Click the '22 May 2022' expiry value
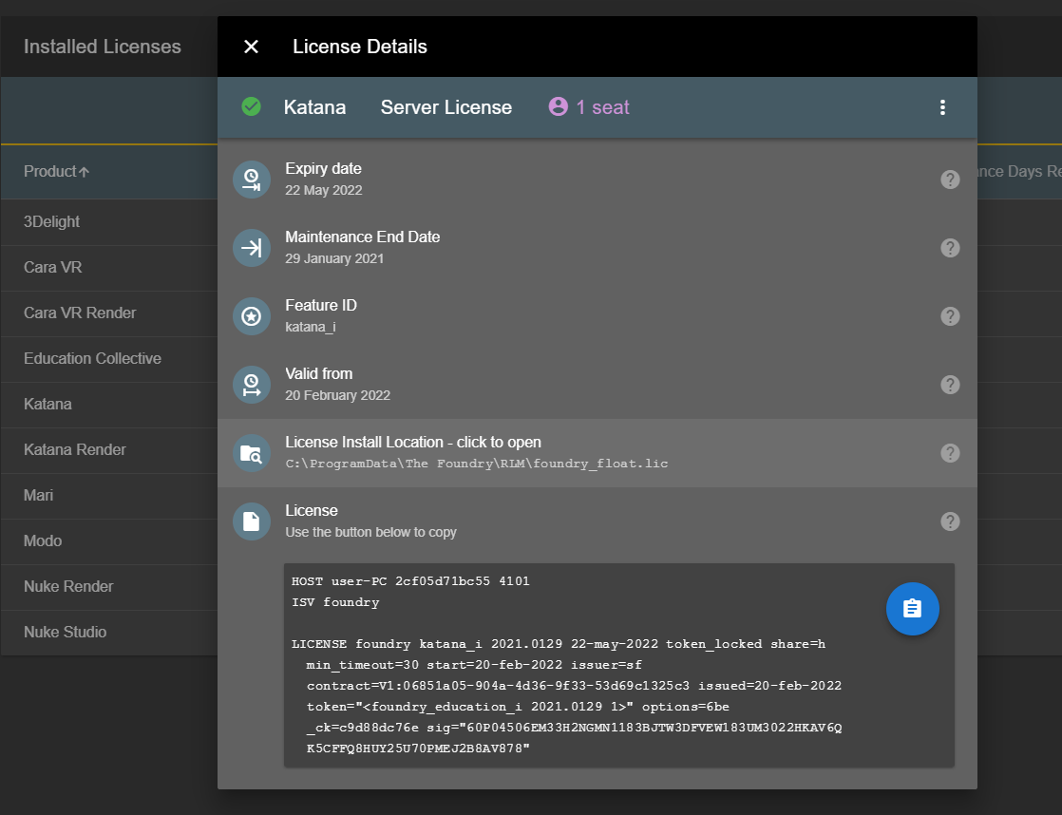The height and width of the screenshot is (815, 1062). point(324,190)
